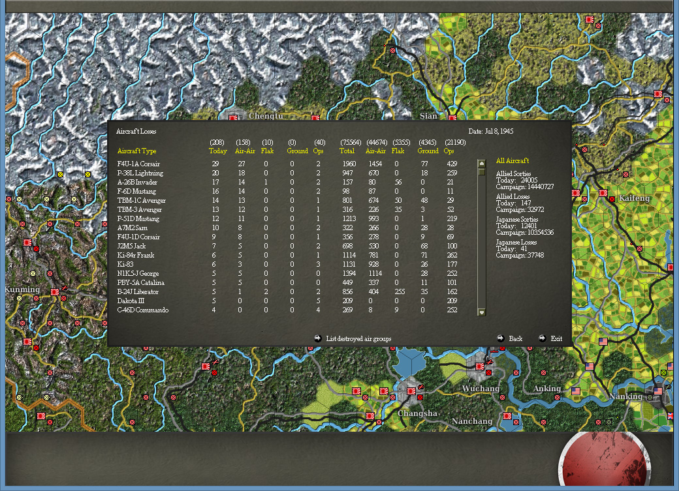Select the US flag unit at Nanking
The image size is (679, 491).
(658, 391)
